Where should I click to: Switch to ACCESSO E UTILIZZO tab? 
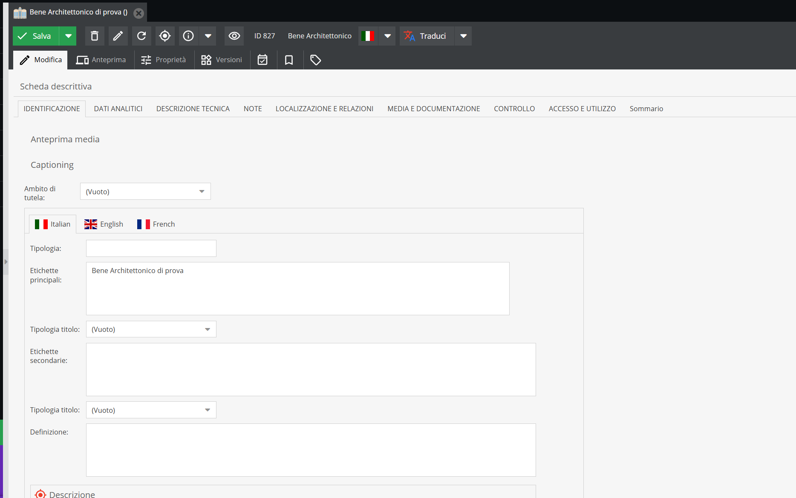582,109
